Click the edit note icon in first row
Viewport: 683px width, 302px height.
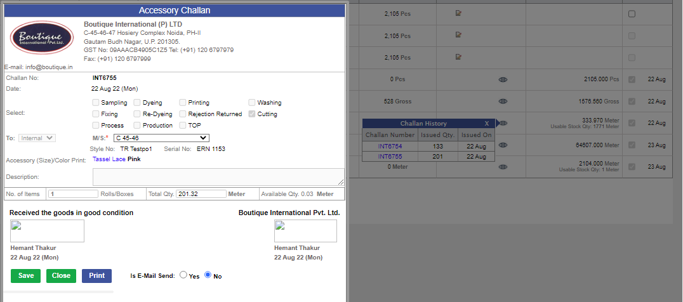[458, 13]
